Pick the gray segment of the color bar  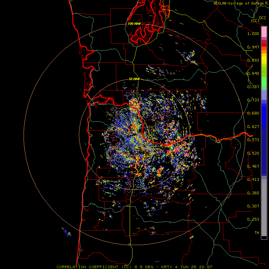click(x=264, y=208)
